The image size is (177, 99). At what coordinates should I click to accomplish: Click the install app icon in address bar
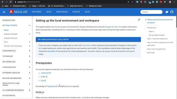pyautogui.click(x=128, y=2)
